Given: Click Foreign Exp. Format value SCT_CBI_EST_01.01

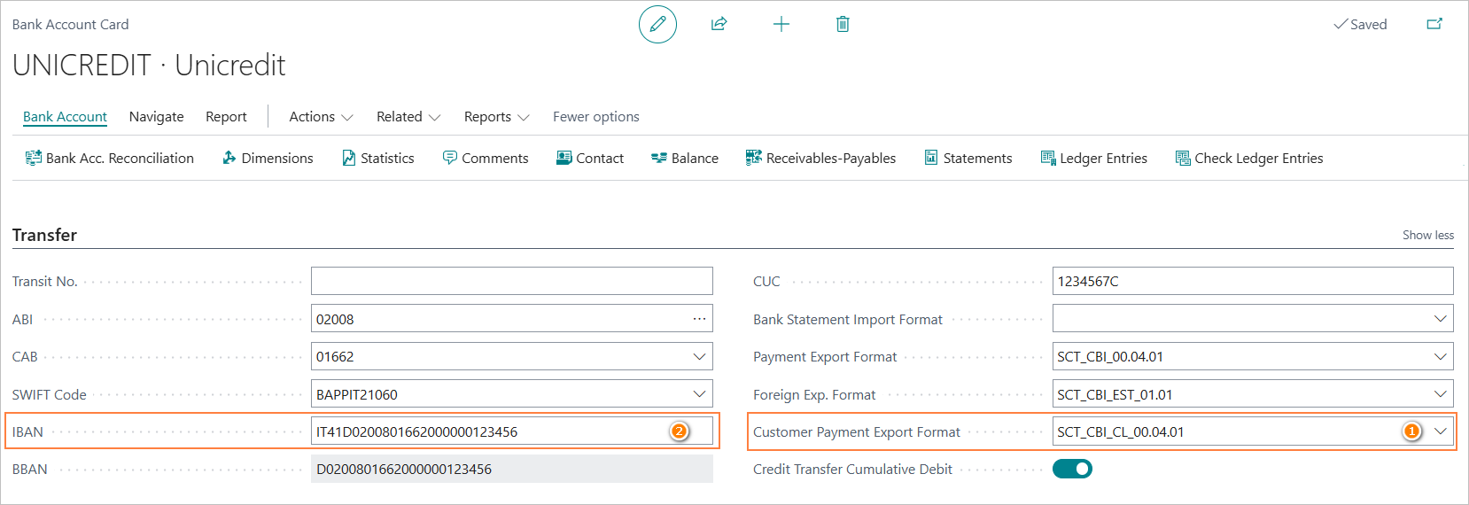Looking at the screenshot, I should [x=1115, y=394].
